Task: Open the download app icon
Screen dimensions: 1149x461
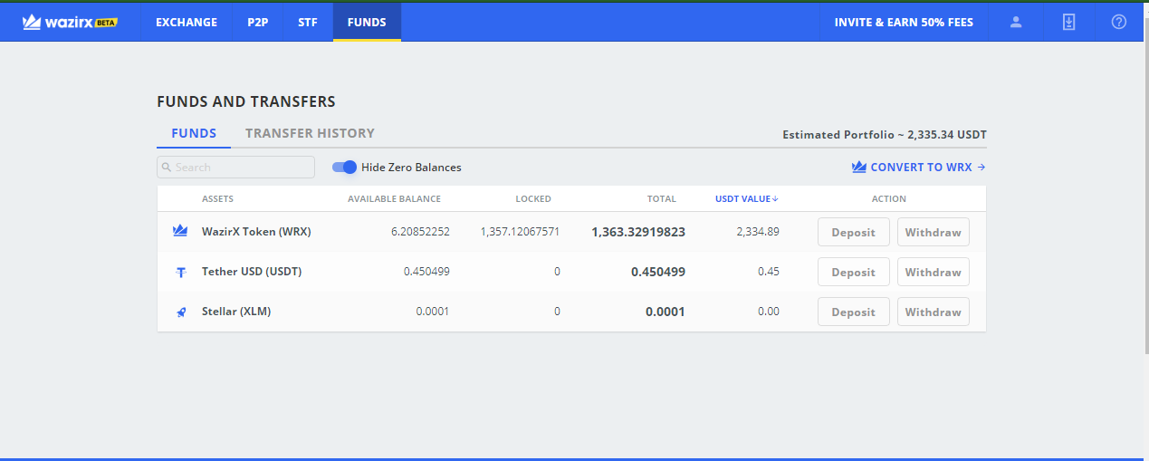Action: coord(1068,22)
